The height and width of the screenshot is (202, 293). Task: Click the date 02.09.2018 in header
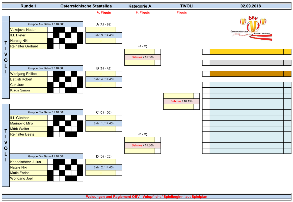250,6
